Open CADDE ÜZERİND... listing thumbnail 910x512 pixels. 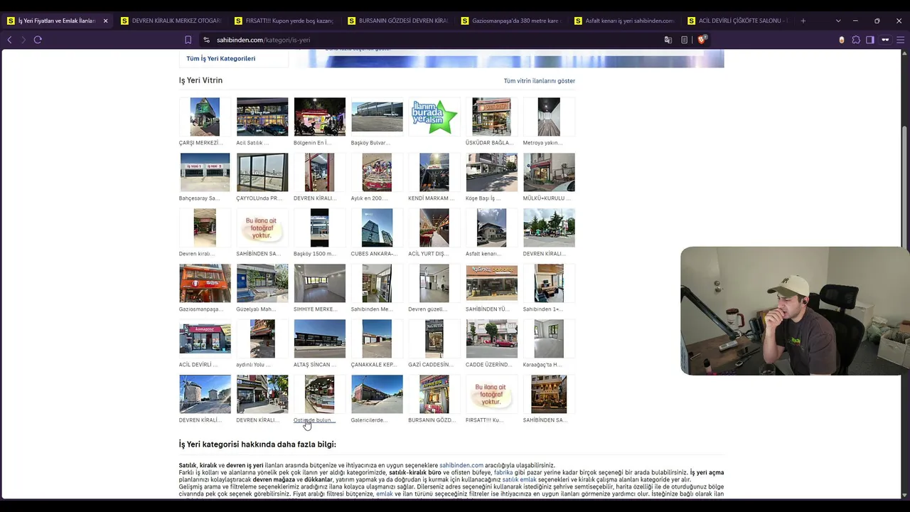coord(492,338)
